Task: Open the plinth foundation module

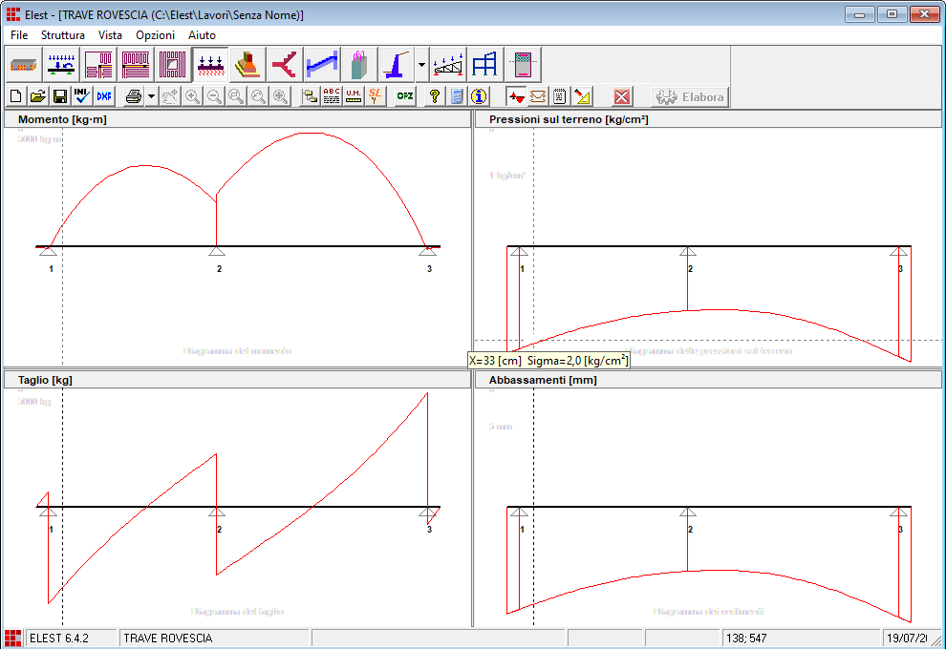Action: tap(247, 64)
